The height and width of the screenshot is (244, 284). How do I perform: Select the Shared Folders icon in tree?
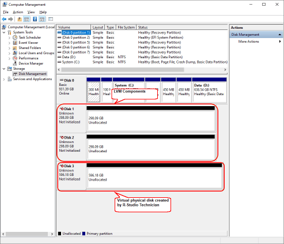point(15,48)
